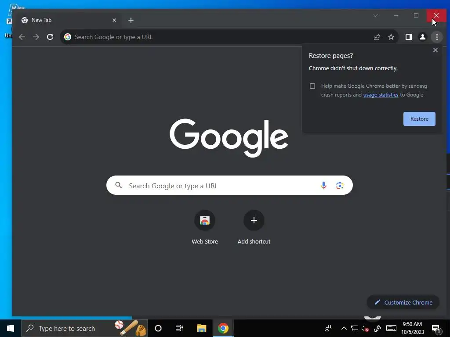The image size is (450, 337).
Task: Open the Windows Start menu
Action: (x=11, y=328)
